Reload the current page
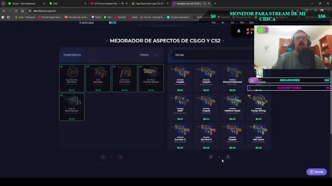This screenshot has height=186, width=332. 16,11
